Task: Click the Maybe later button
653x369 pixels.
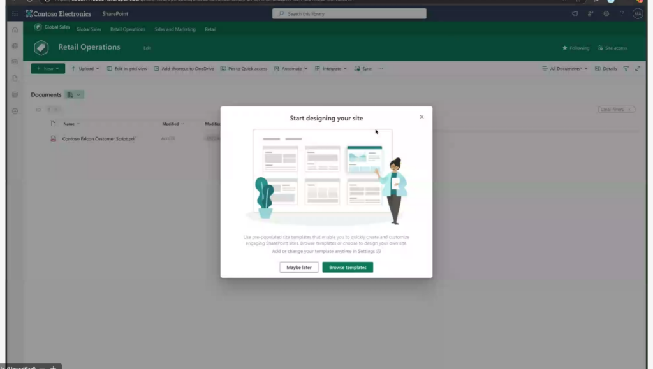Action: pos(299,268)
